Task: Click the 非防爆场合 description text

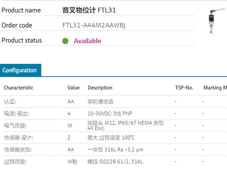Action: click(100, 101)
